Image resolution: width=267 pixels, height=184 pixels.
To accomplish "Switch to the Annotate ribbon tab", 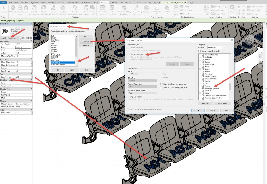I will (x=52, y=3).
